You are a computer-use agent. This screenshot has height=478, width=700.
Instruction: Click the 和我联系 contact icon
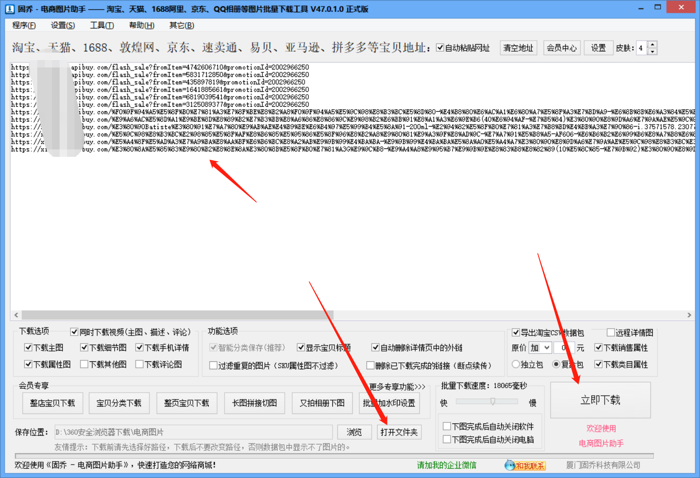click(x=525, y=465)
